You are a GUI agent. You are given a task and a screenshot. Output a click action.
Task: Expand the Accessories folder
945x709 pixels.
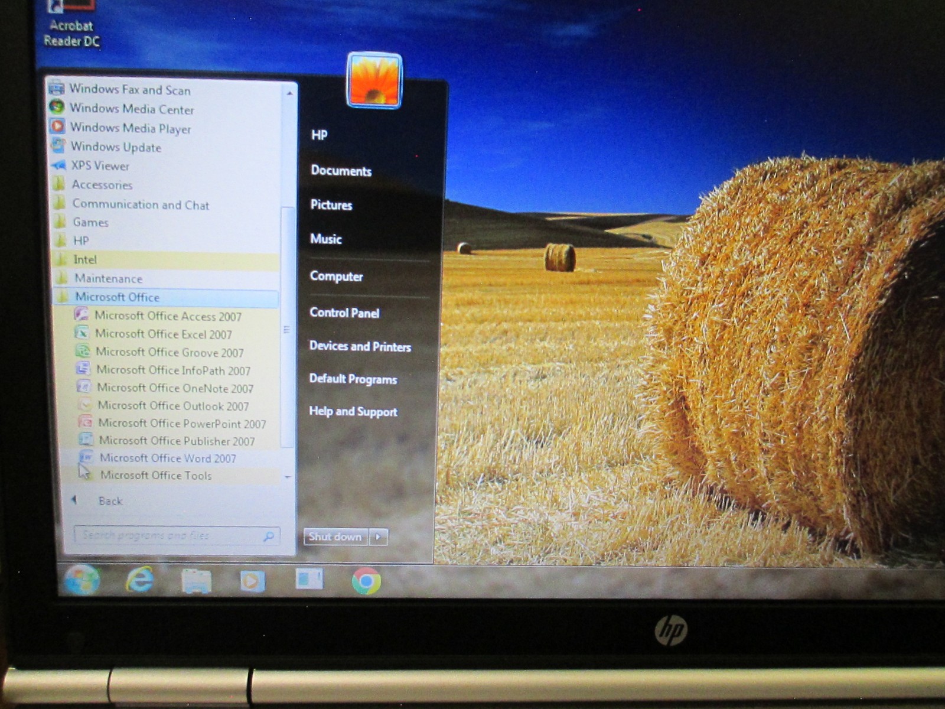coord(93,184)
